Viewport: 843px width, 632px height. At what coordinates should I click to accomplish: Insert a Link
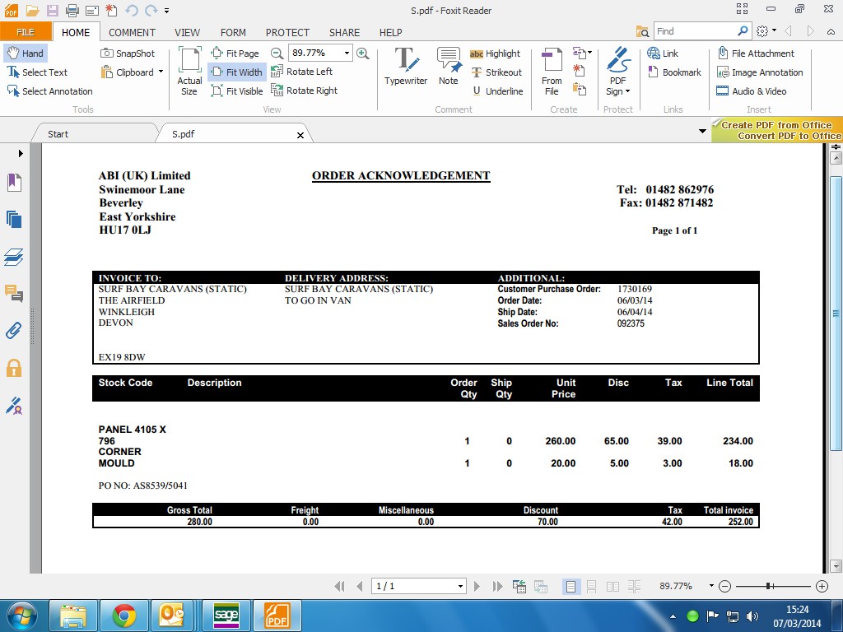pos(663,53)
